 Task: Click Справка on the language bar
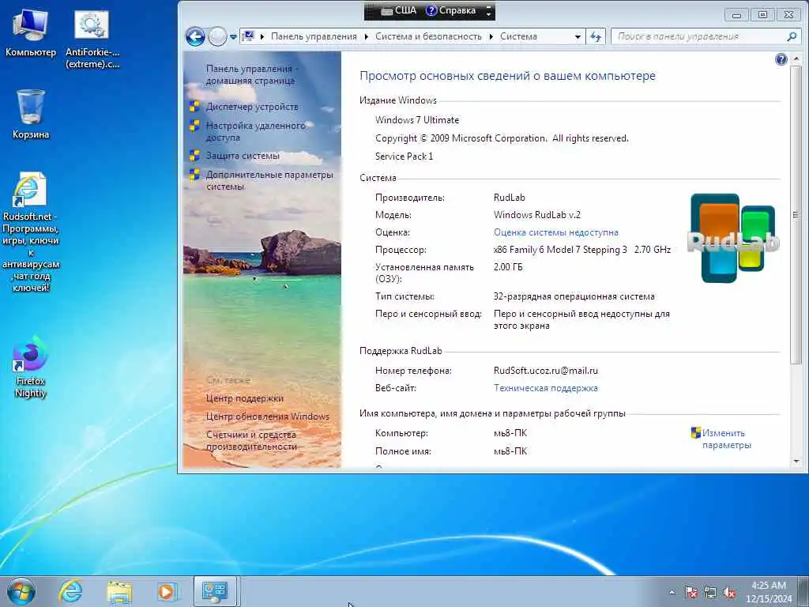tap(451, 10)
